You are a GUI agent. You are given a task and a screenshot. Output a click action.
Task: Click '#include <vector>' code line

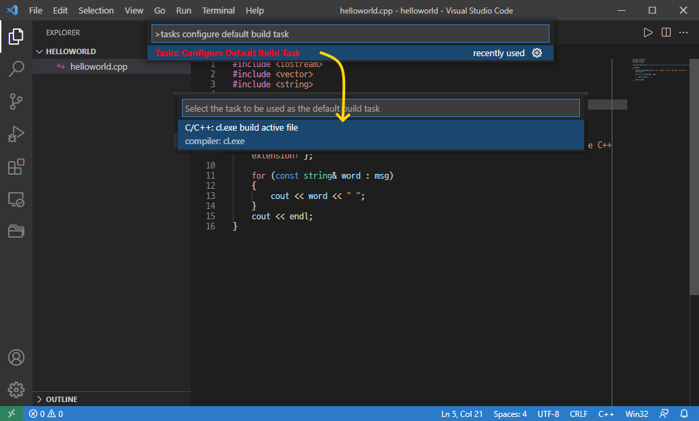point(273,74)
